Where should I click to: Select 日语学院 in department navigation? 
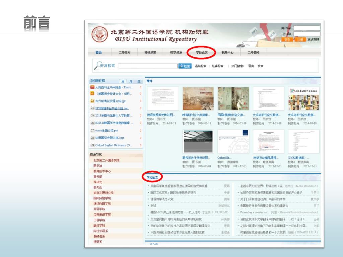click(x=99, y=220)
